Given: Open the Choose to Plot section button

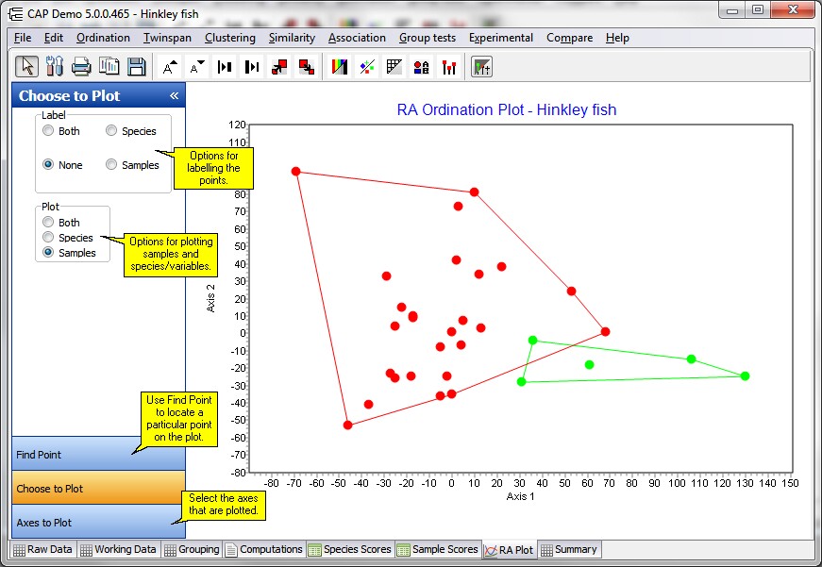Looking at the screenshot, I should pyautogui.click(x=98, y=488).
